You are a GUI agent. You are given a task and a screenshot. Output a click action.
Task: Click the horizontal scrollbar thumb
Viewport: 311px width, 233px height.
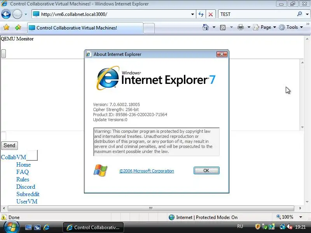[151, 208]
